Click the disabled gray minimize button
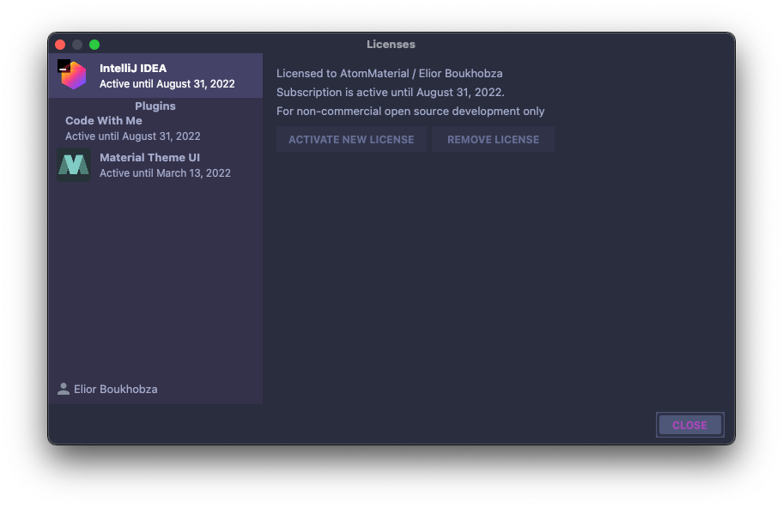The height and width of the screenshot is (508, 783). pos(77,45)
